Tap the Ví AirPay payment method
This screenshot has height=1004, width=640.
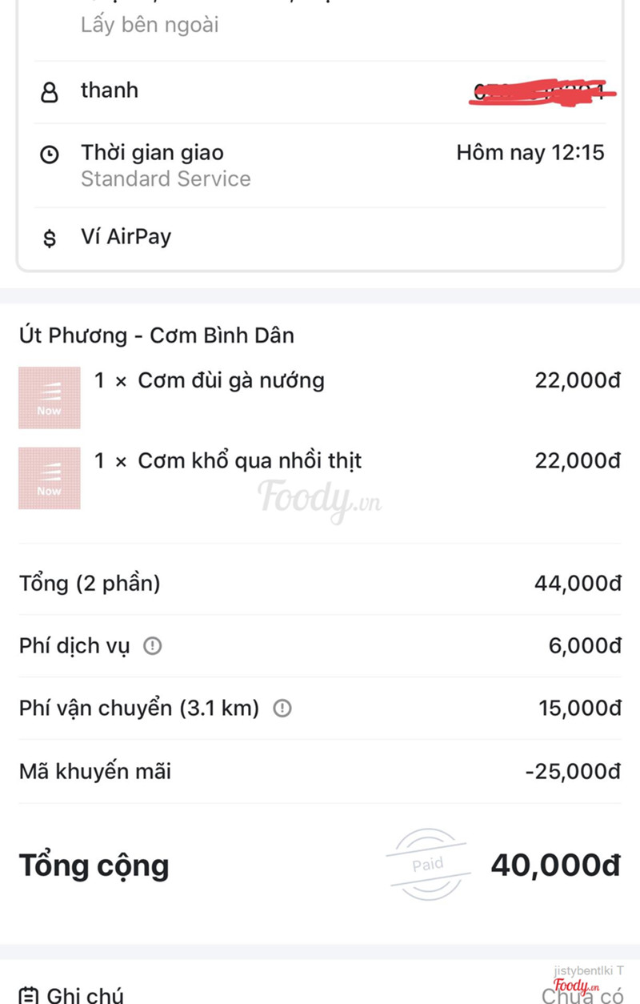click(126, 237)
